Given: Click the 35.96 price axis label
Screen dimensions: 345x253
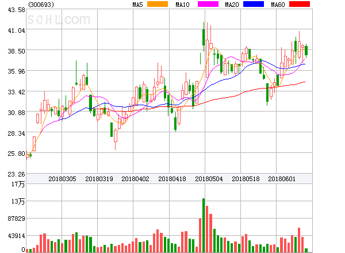Looking at the screenshot, I should tap(17, 71).
